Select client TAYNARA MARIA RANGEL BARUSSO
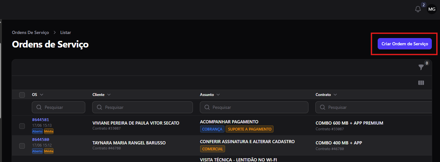 129,143
